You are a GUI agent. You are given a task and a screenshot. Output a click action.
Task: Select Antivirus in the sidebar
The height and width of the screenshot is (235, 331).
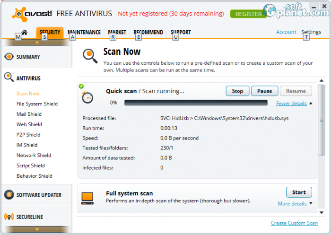click(x=28, y=78)
